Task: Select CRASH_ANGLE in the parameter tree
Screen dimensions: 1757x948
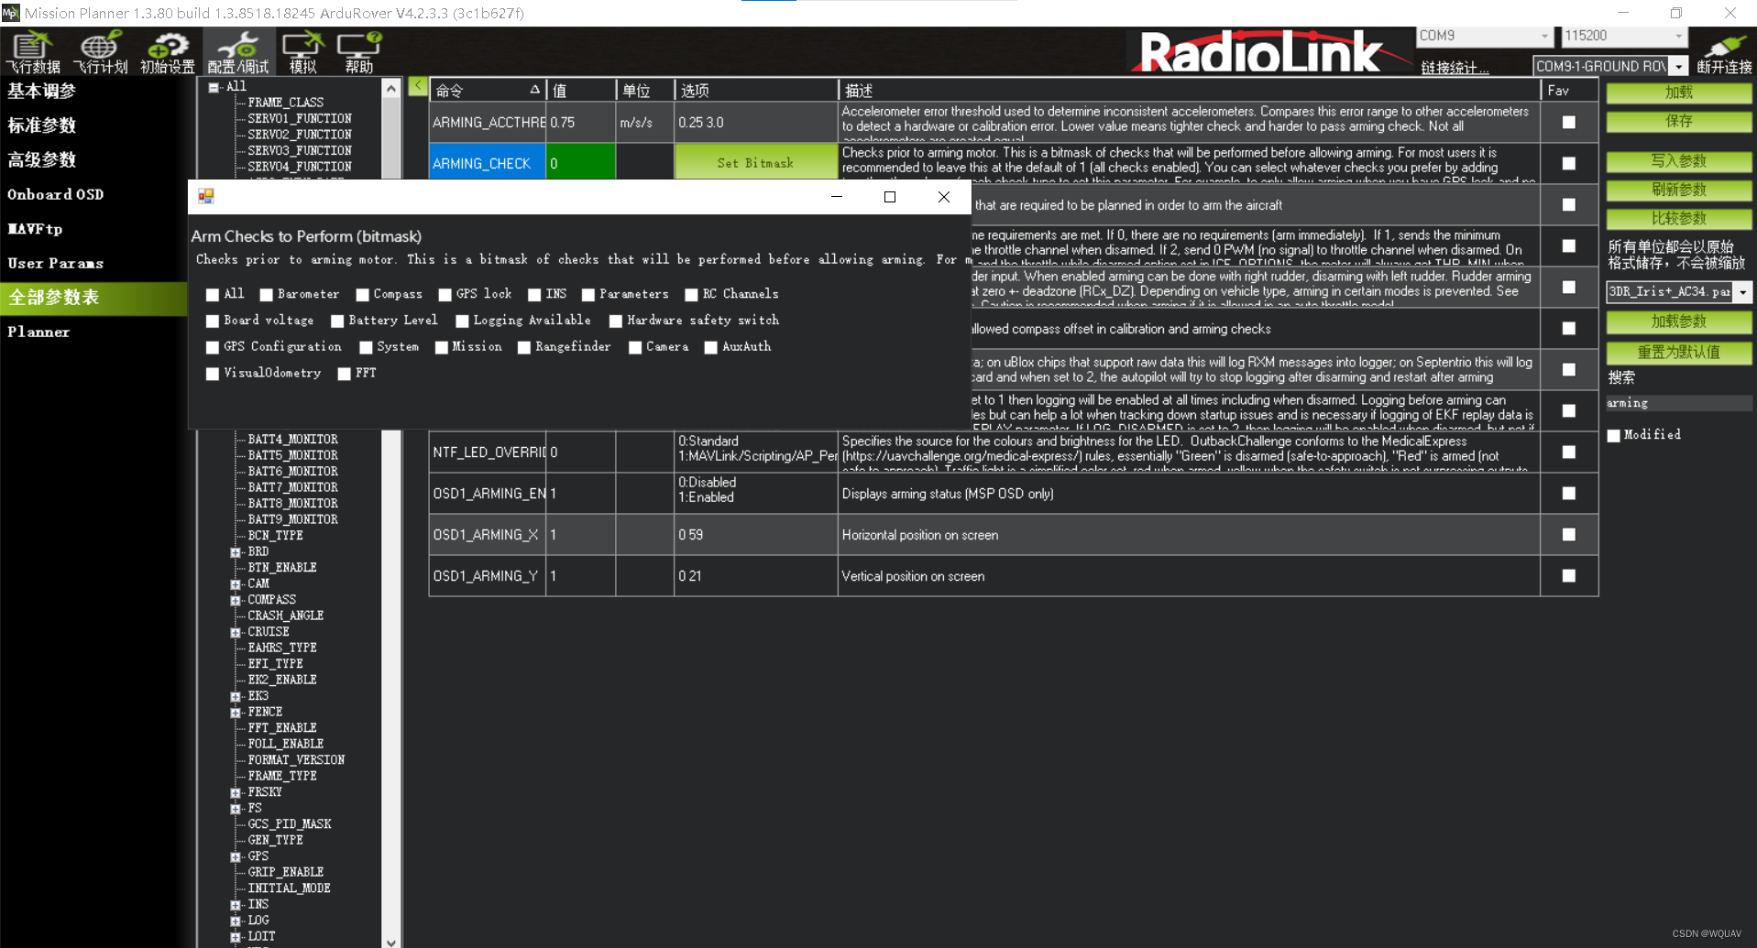Action: point(285,616)
